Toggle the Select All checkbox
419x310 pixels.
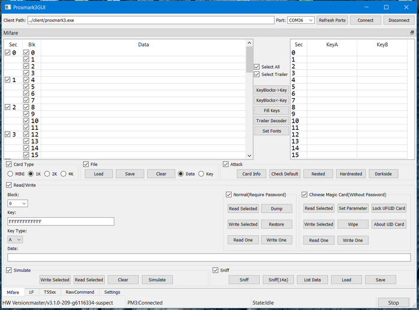coord(257,67)
